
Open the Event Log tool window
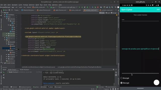pyautogui.click(x=100, y=87)
